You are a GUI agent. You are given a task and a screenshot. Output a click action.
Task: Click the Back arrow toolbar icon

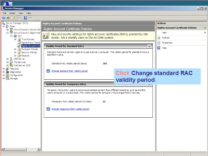(4, 18)
